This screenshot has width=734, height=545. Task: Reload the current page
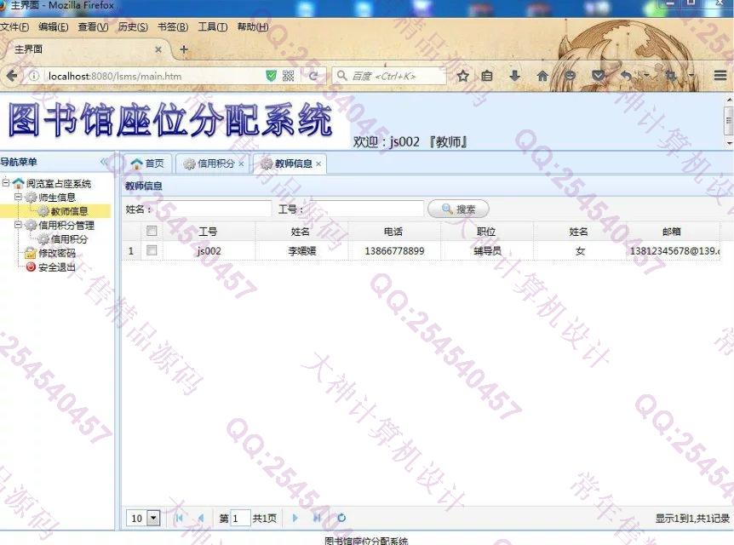click(313, 76)
